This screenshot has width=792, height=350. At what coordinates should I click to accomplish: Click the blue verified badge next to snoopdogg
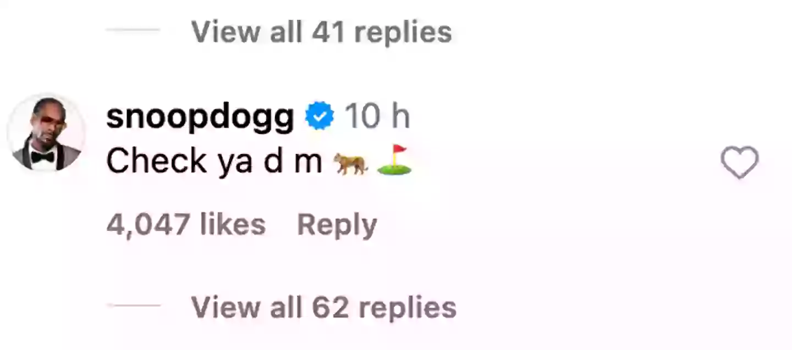pos(318,115)
